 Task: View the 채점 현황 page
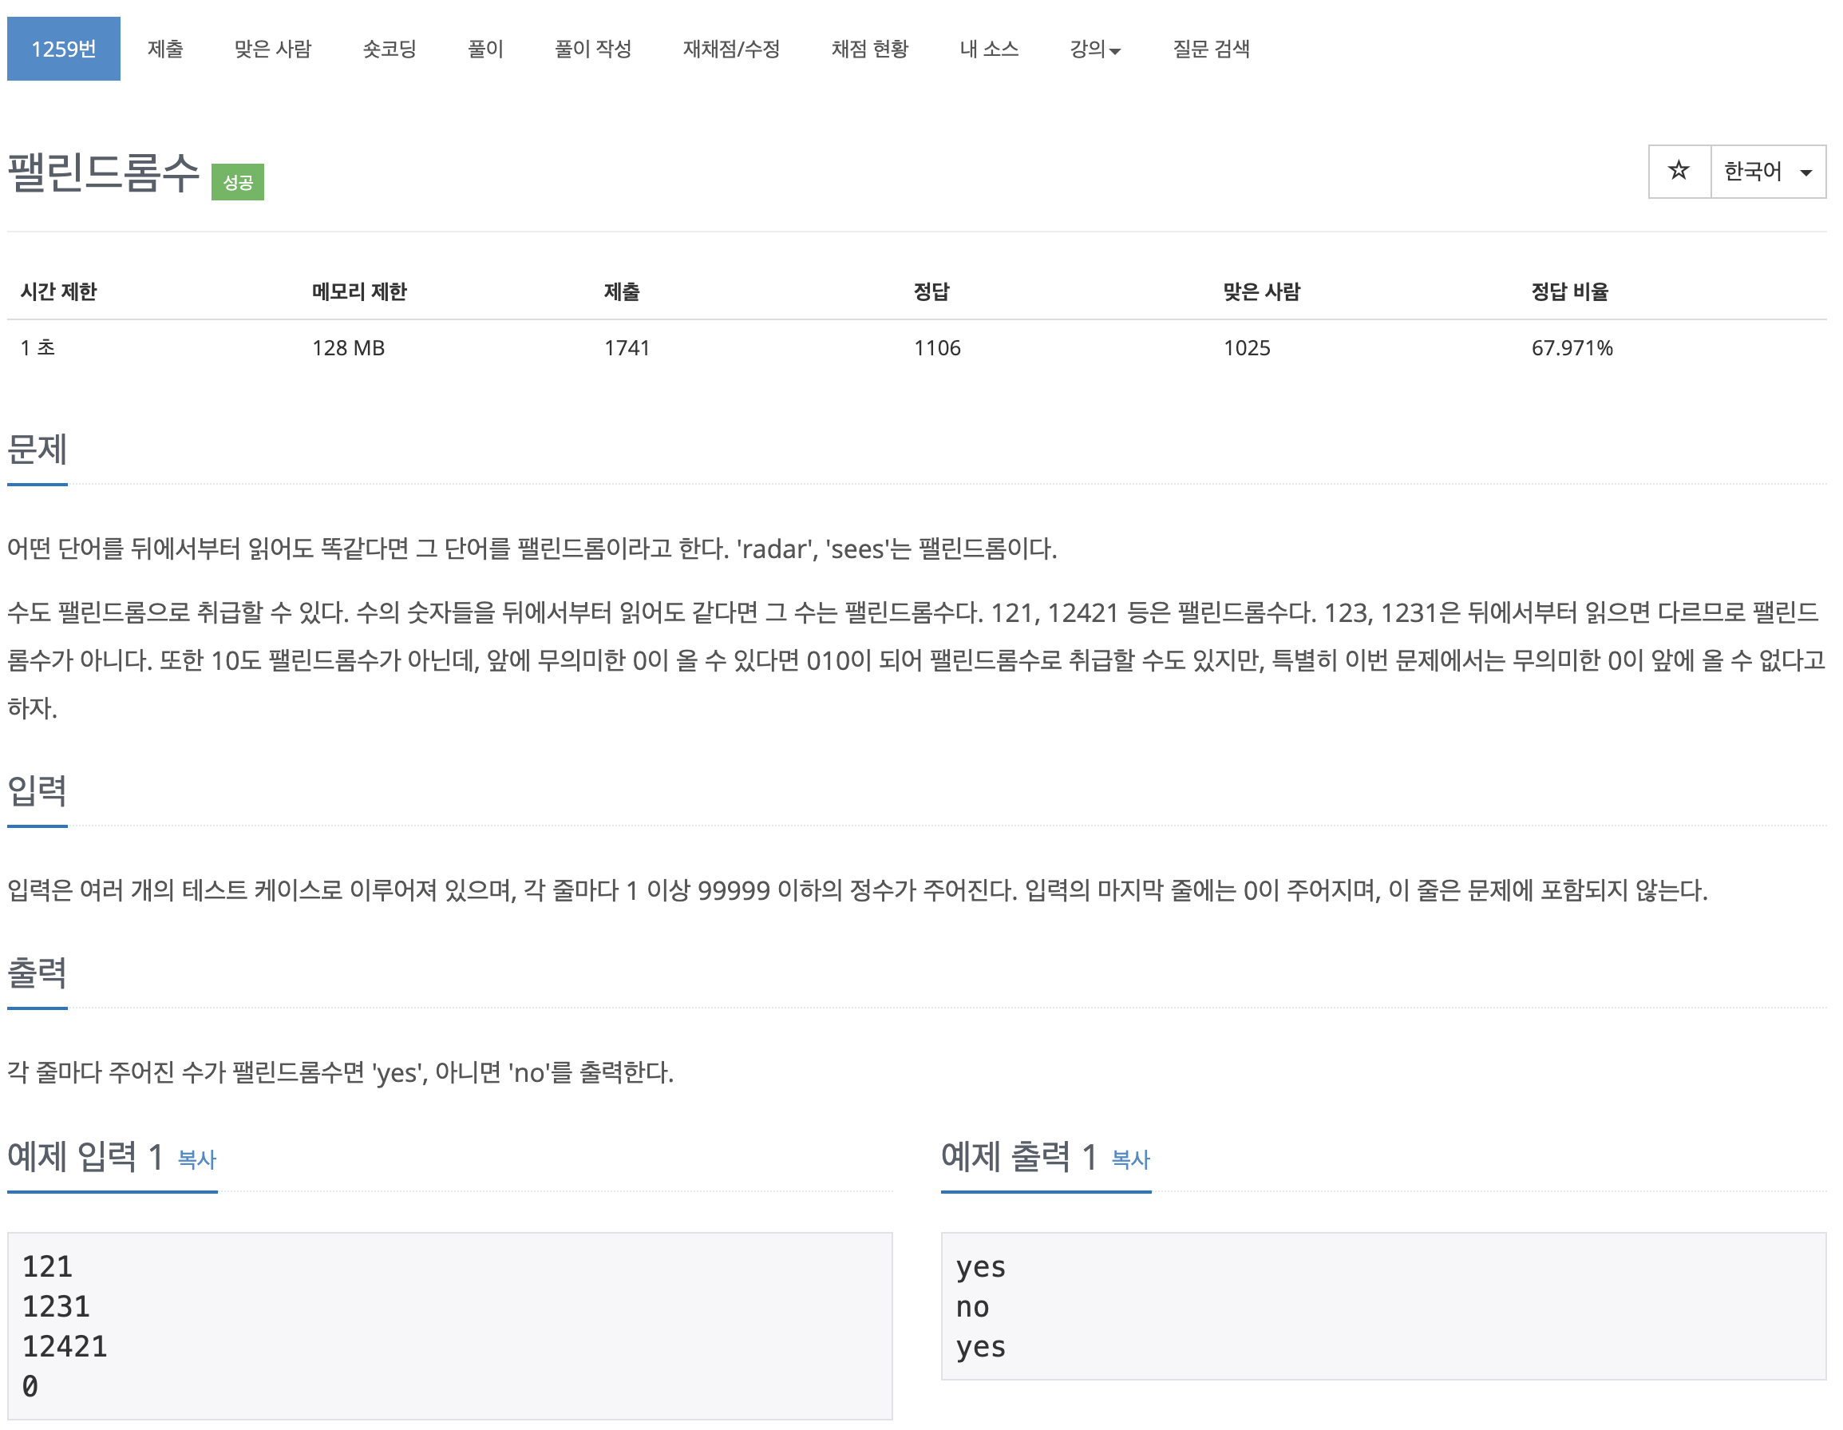pos(869,49)
